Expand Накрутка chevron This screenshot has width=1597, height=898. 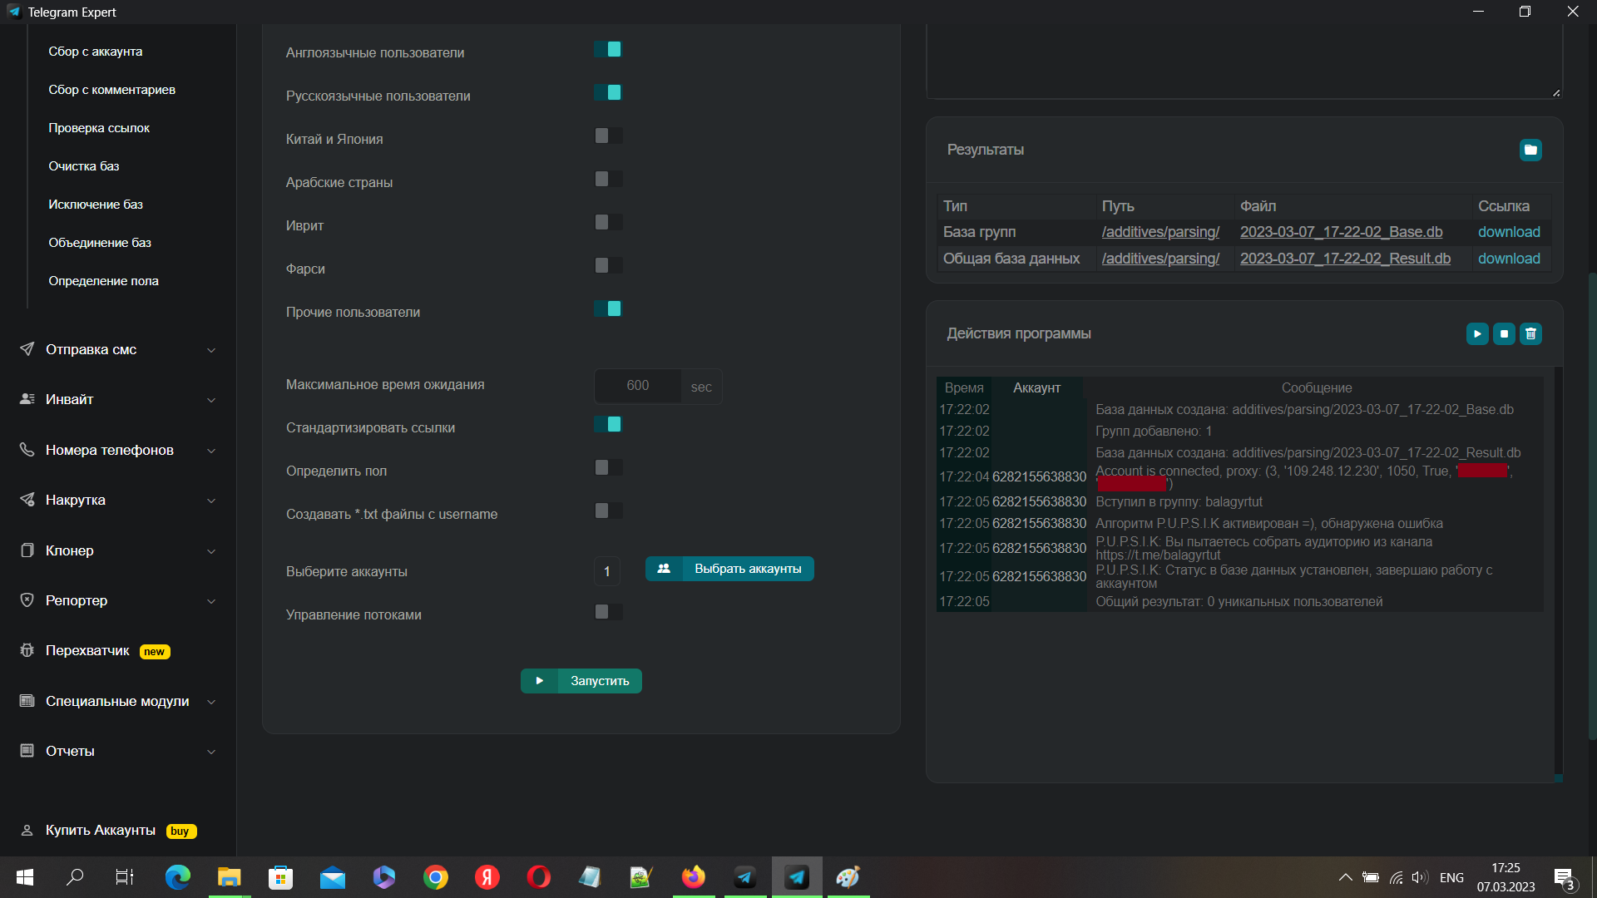(x=211, y=501)
